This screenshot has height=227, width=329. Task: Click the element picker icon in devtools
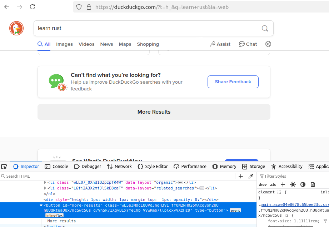coord(4,167)
